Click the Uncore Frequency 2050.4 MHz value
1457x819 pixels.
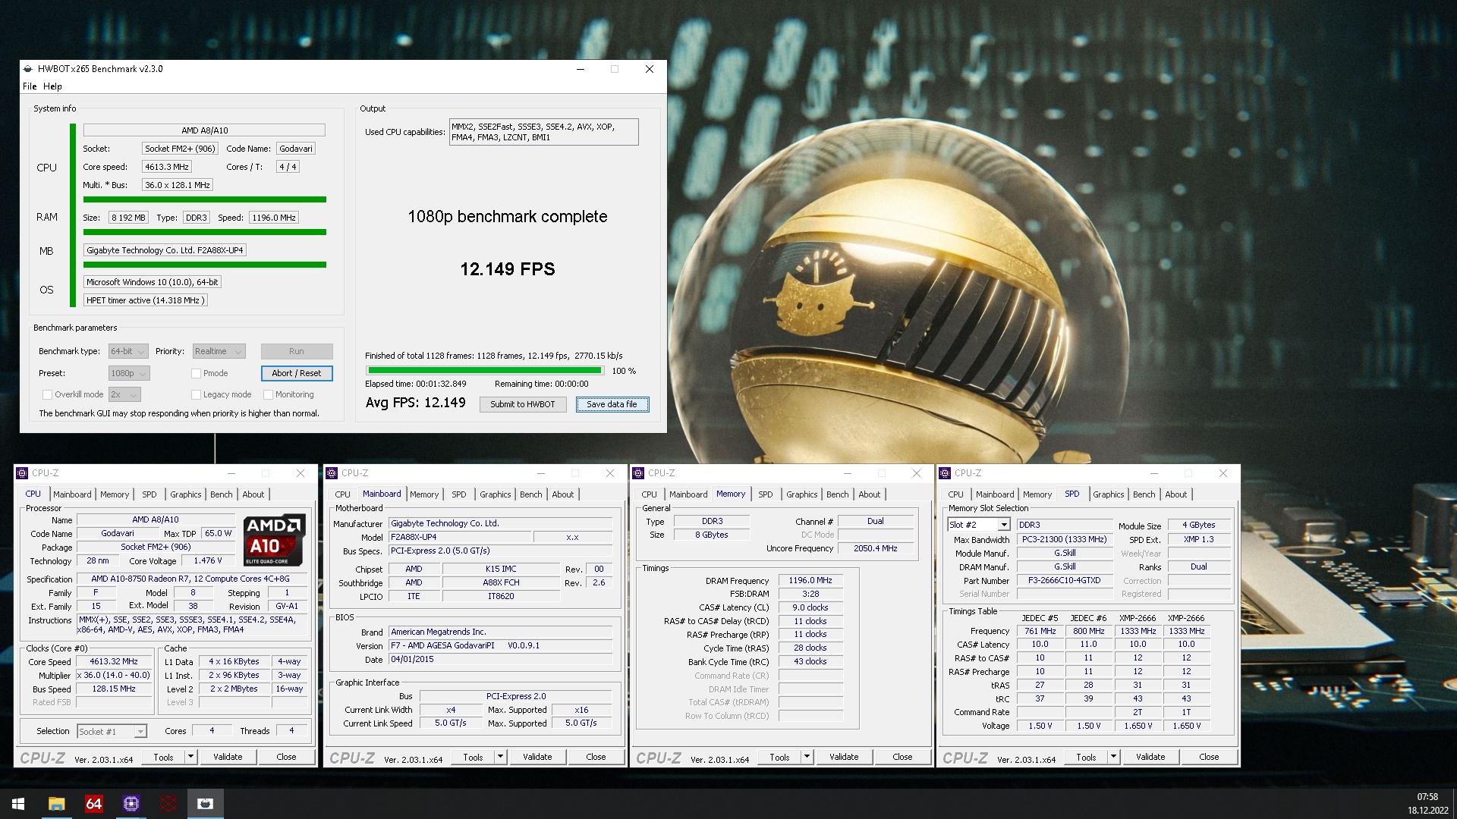coord(875,548)
